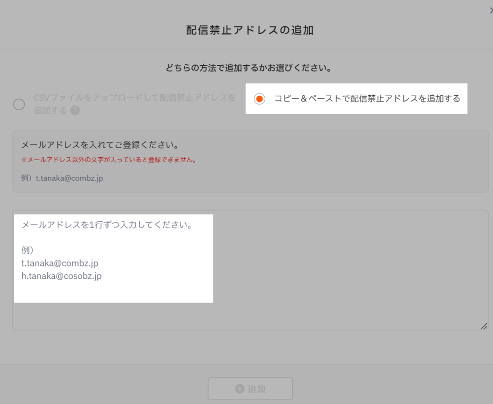Click the CSVファイルをアップロード option label

point(134,98)
